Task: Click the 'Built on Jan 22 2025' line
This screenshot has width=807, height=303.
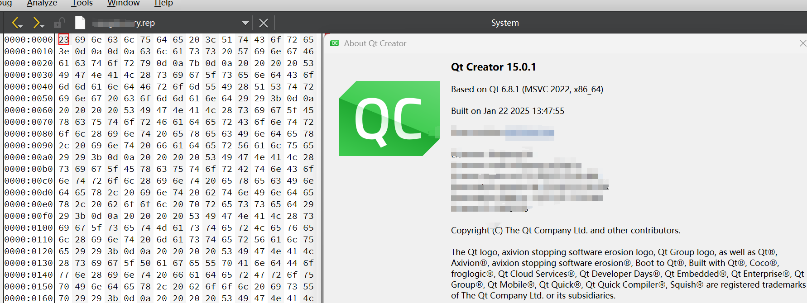Action: click(508, 111)
